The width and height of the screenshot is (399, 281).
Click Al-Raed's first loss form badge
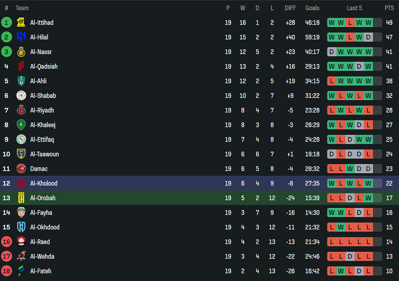(331, 242)
